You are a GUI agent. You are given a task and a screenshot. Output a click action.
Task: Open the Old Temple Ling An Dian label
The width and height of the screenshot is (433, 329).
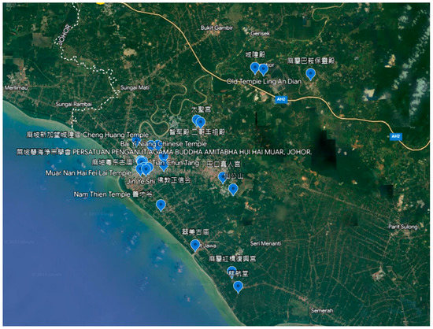click(x=264, y=81)
